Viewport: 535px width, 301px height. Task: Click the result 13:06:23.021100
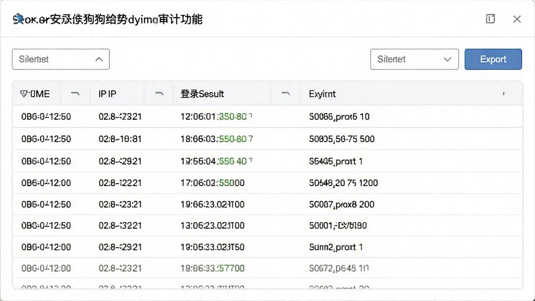(212, 226)
